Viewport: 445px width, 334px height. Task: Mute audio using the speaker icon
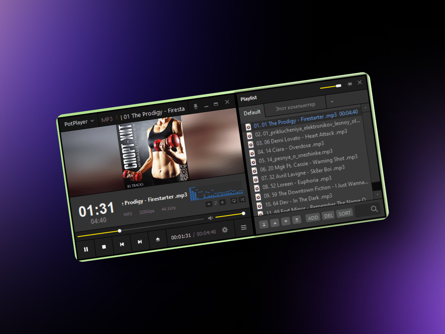[210, 218]
